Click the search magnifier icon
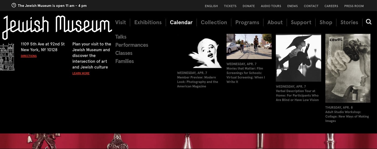Screen dimensions: 377x149 (x=369, y=22)
